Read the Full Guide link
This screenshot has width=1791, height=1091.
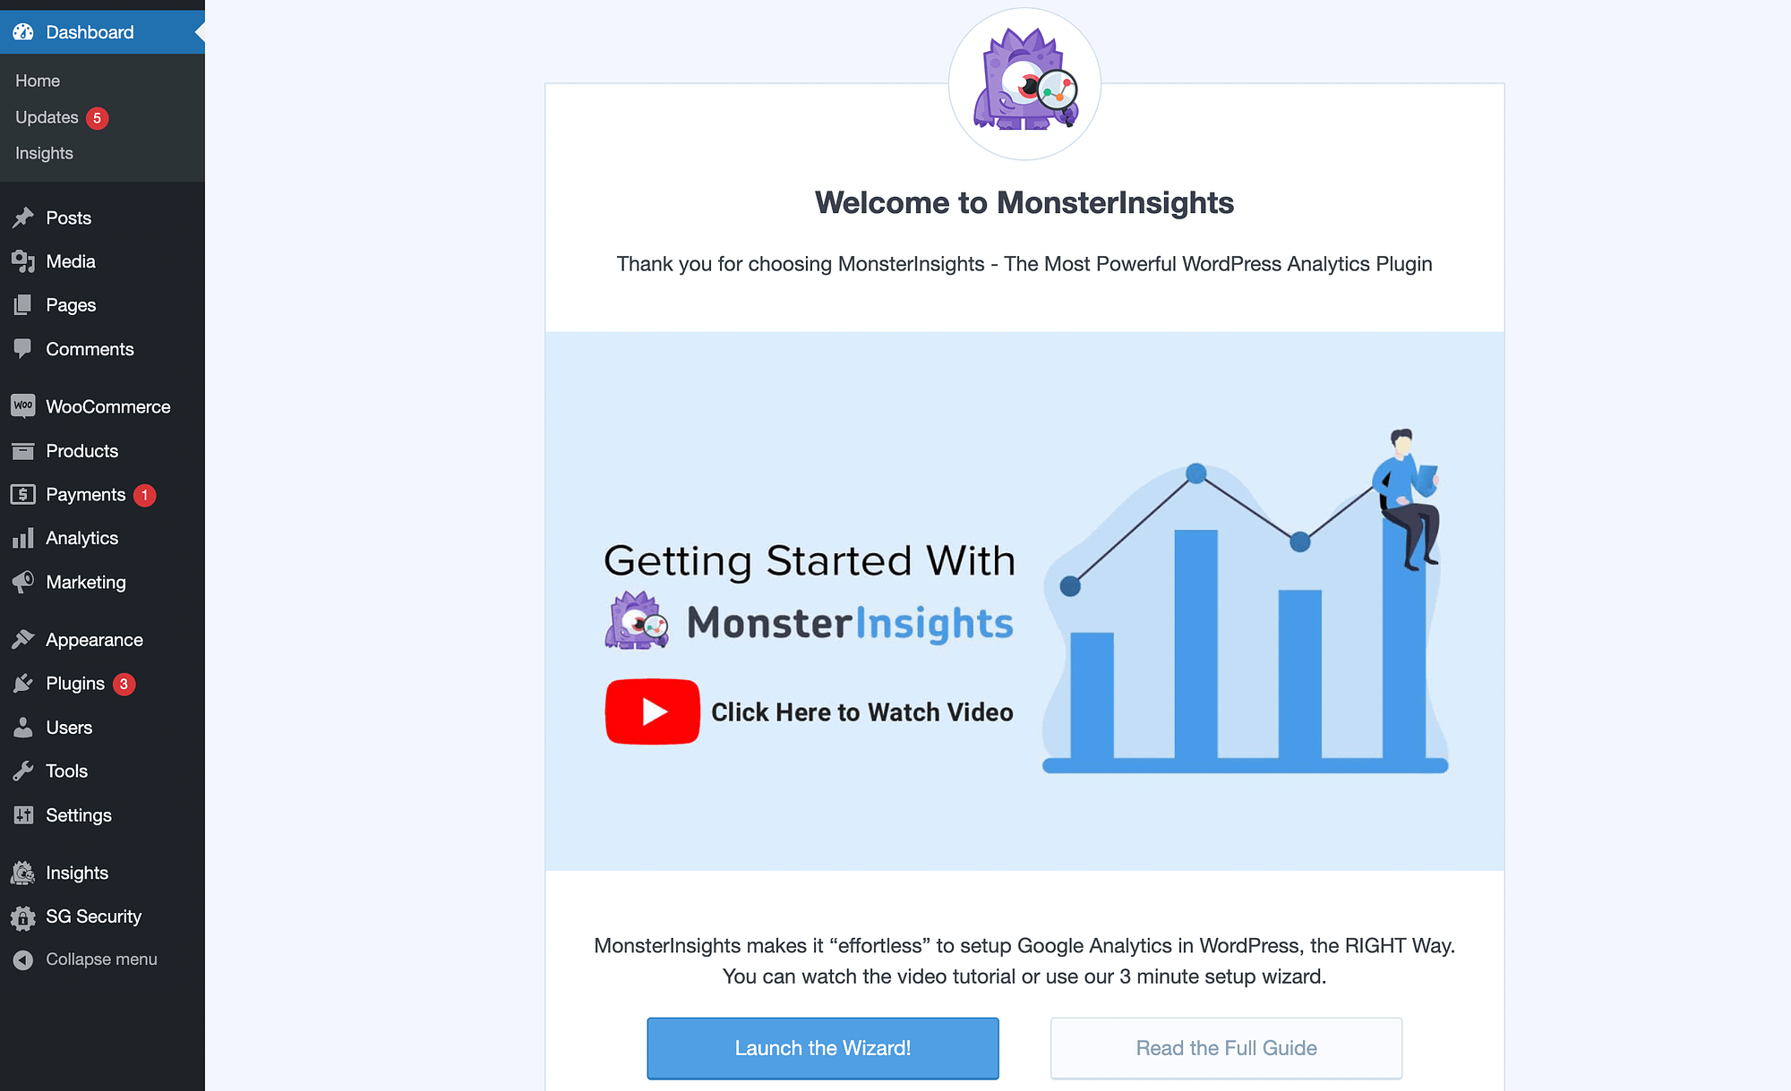pyautogui.click(x=1227, y=1047)
